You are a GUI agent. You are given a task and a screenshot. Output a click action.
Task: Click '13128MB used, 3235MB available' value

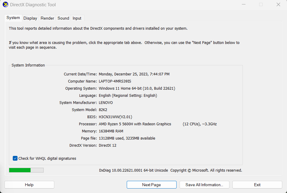coord(127,138)
